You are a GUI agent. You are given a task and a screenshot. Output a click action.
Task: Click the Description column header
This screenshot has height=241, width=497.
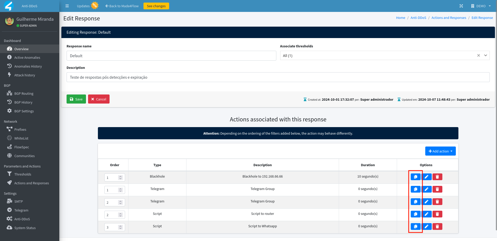262,165
